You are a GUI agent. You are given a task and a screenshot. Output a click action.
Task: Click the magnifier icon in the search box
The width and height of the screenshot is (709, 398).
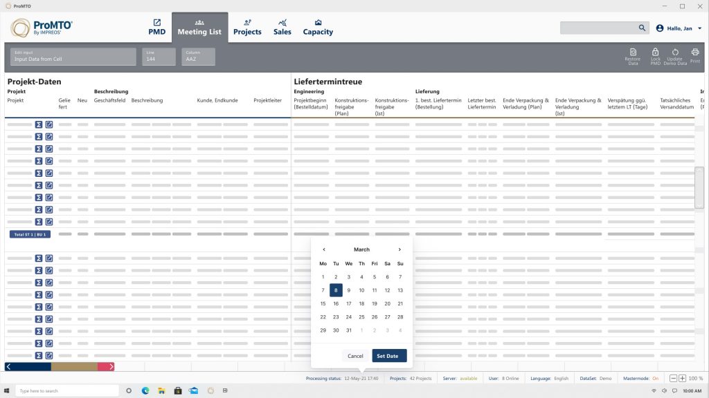click(x=642, y=28)
